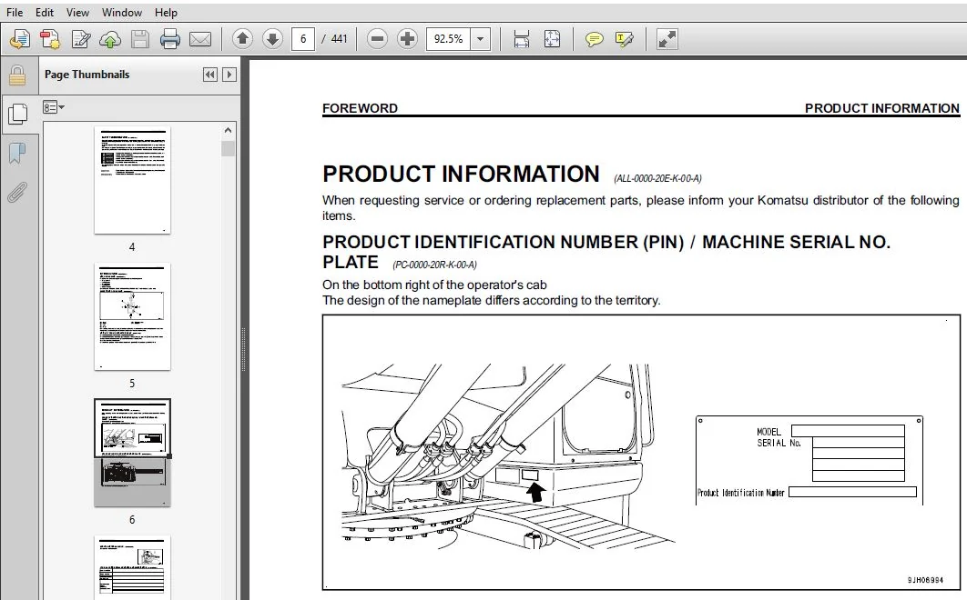Select the page 4 thumbnail

pyautogui.click(x=132, y=181)
